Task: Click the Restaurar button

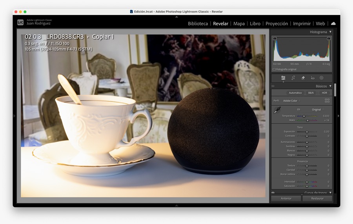Action: click(317, 199)
